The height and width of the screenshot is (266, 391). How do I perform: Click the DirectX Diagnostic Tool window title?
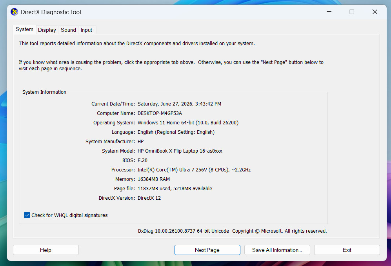(51, 12)
